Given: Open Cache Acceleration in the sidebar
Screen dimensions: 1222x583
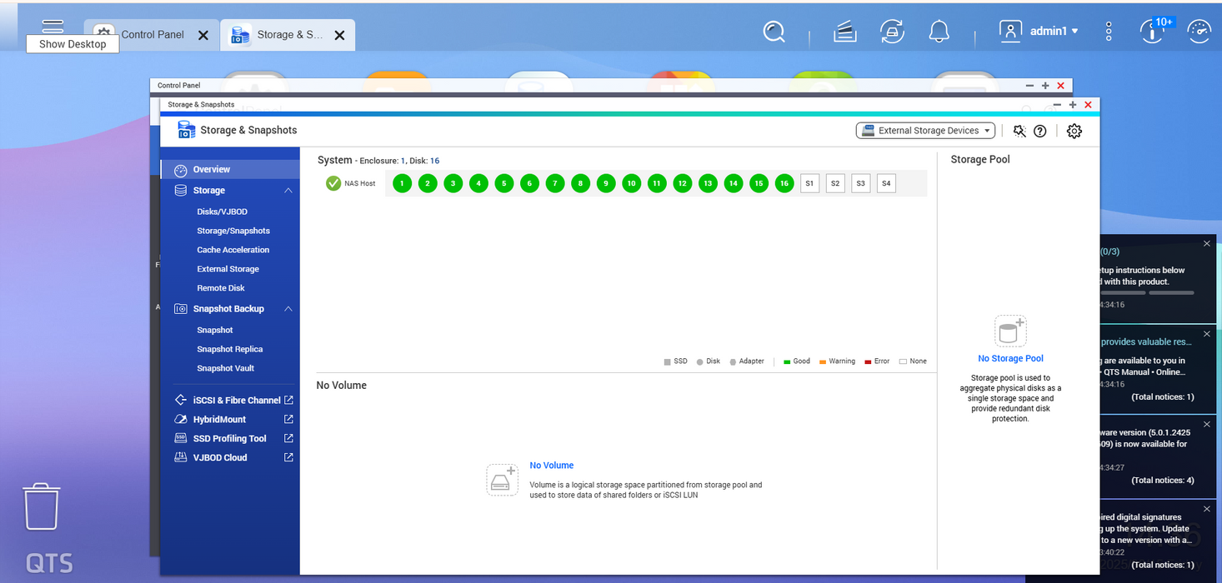Looking at the screenshot, I should (233, 250).
